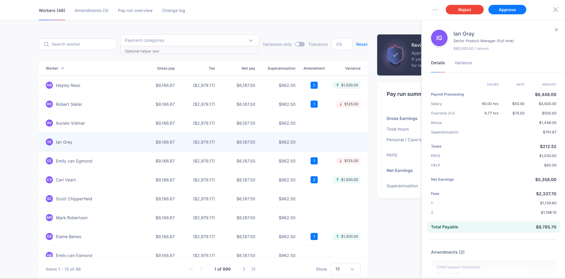565x279 pixels.
Task: Click the Tolerance percentage field
Action: 342,44
